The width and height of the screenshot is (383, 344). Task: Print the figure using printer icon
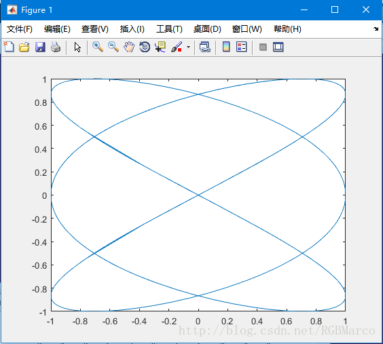click(56, 47)
